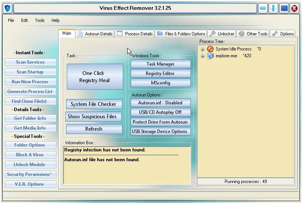This screenshot has height=203, width=302.
Task: Switch to the Unlocker tab
Action: coord(222,34)
